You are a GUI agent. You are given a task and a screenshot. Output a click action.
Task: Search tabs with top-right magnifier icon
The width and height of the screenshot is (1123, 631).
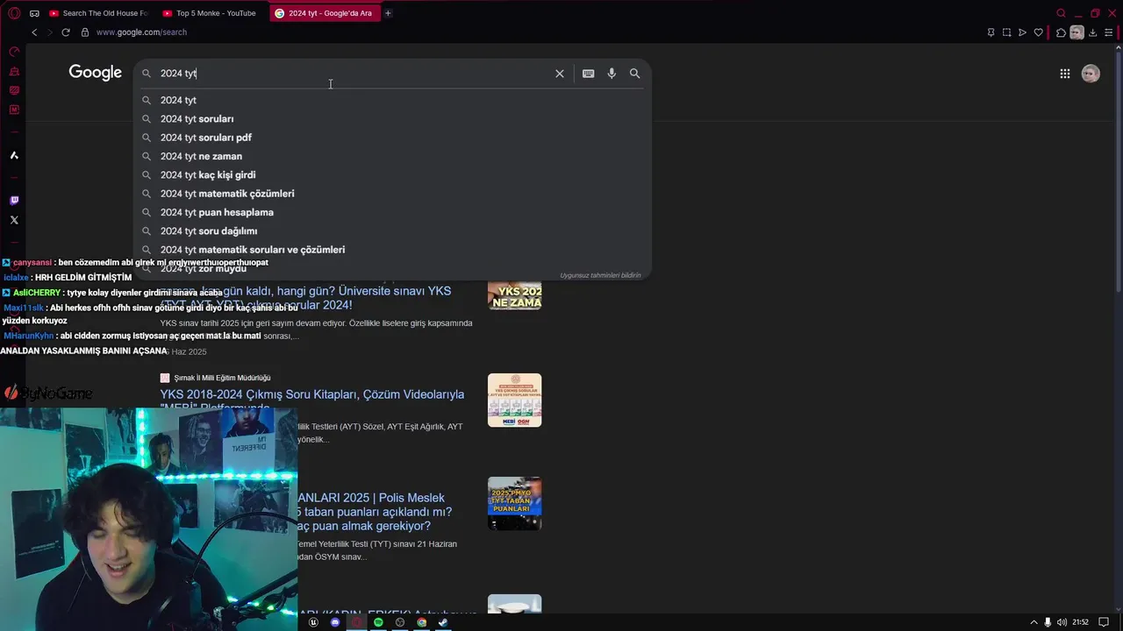pos(1061,13)
